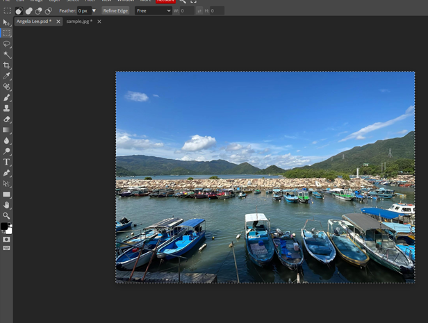Select the Move tool
Image resolution: width=428 pixels, height=323 pixels.
(x=6, y=22)
